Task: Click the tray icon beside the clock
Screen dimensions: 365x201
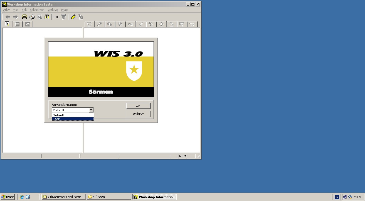Action: point(350,197)
